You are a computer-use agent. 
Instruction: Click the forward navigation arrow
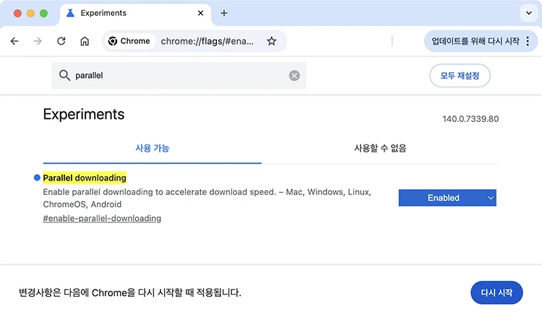coord(38,41)
